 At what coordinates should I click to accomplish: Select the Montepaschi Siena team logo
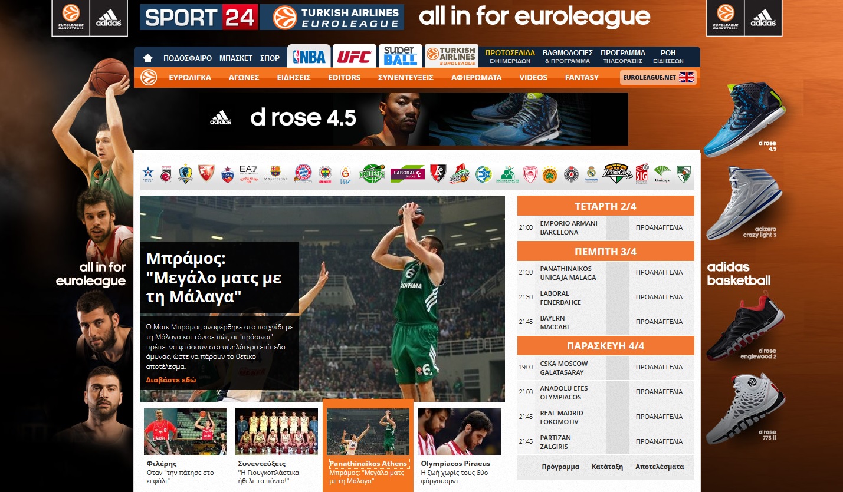point(507,174)
